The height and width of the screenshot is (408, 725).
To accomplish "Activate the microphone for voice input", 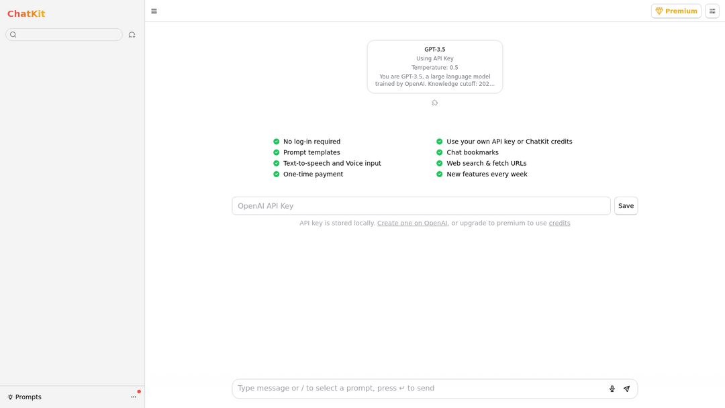I will (x=612, y=389).
